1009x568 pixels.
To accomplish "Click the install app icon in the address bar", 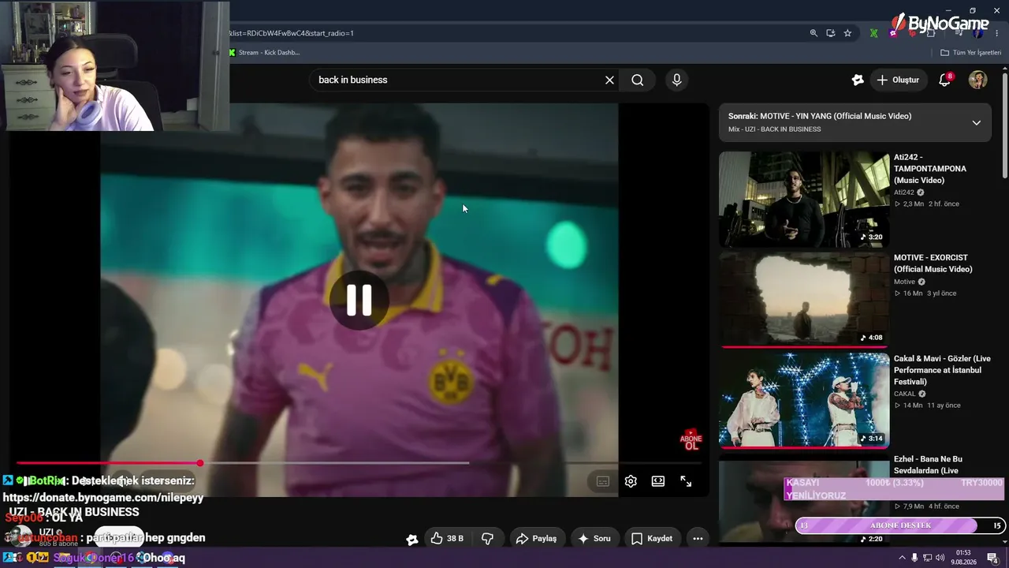I will pyautogui.click(x=831, y=33).
